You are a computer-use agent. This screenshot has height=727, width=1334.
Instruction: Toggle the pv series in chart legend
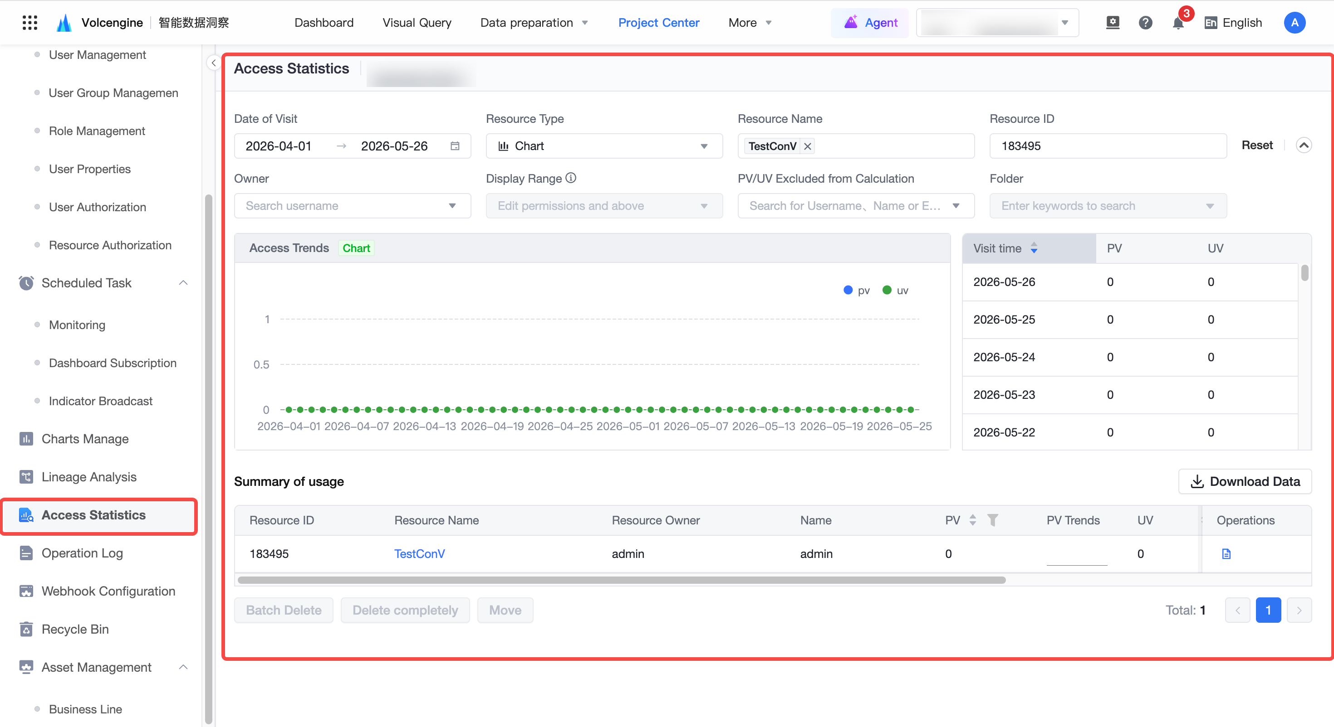click(x=856, y=290)
